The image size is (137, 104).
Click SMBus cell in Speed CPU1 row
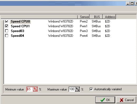tap(96, 26)
